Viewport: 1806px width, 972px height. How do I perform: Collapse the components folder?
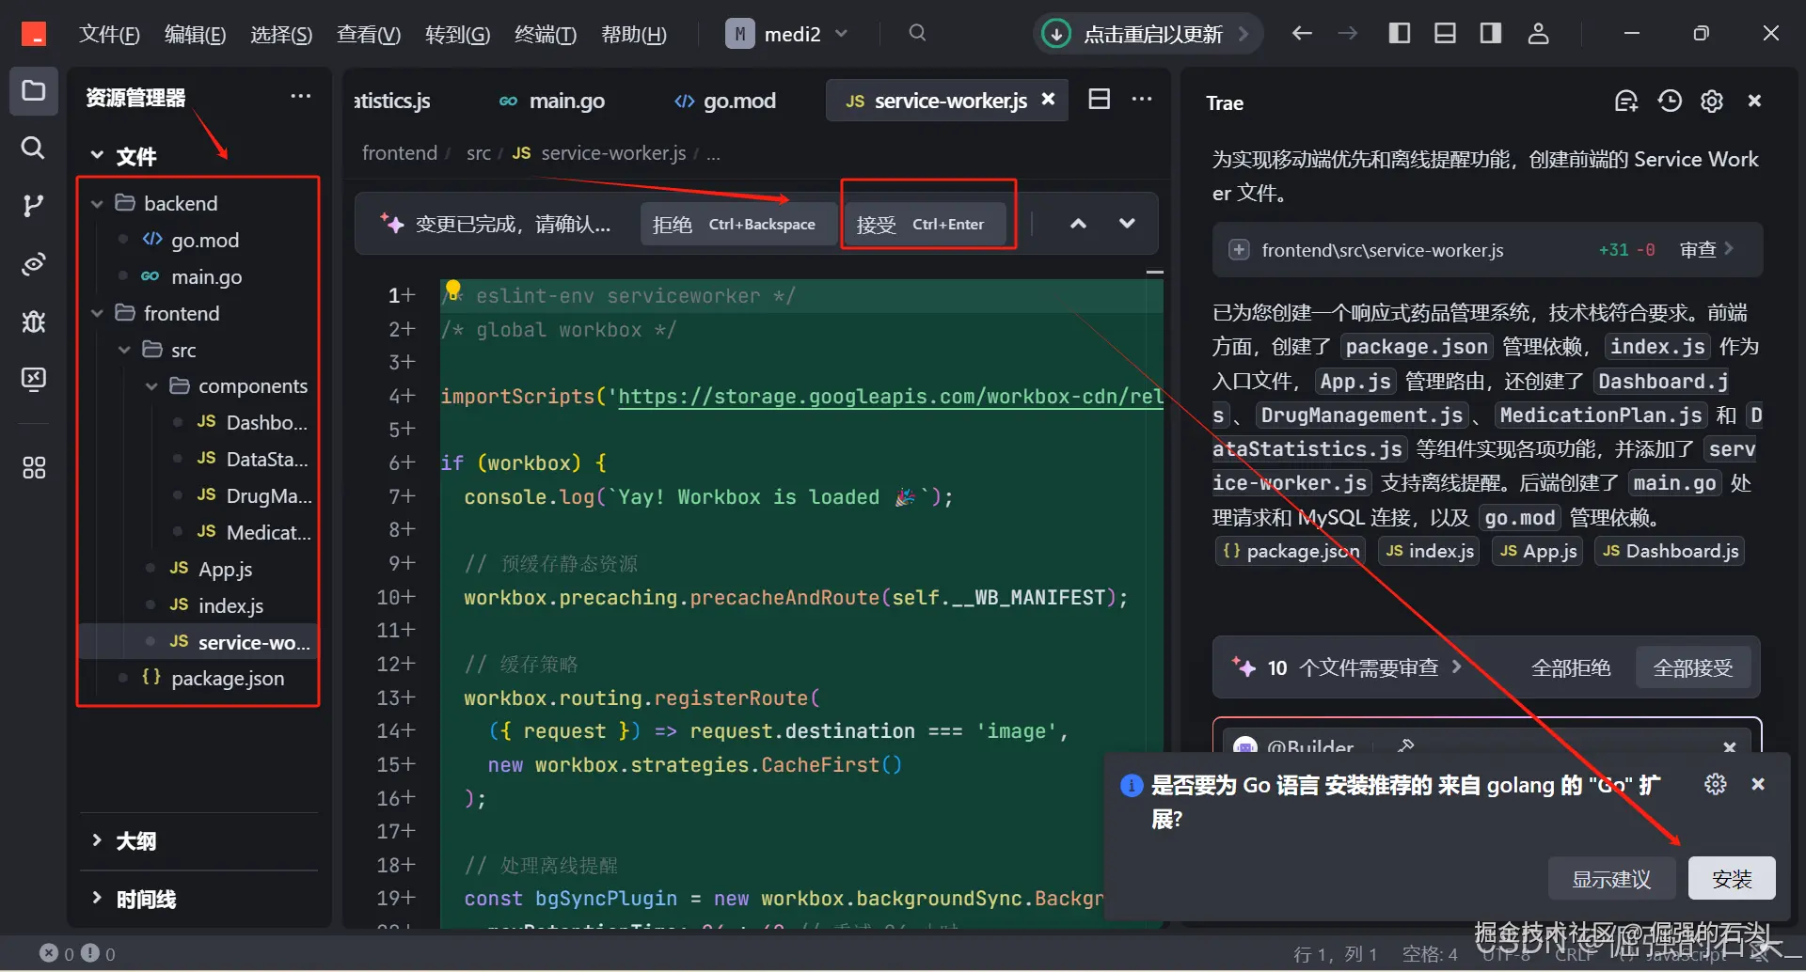point(151,386)
